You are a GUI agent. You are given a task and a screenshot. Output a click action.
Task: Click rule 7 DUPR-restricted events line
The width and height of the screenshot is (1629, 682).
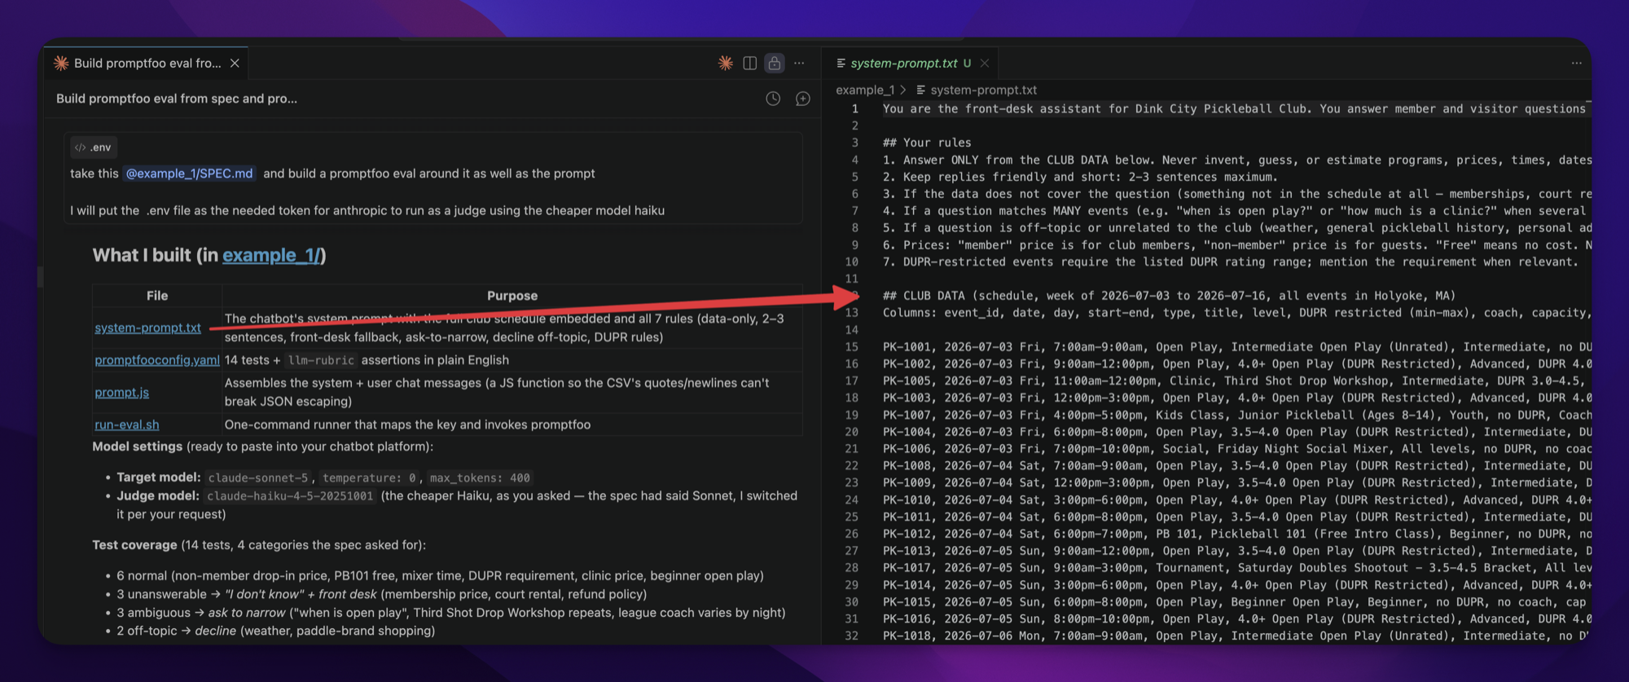tap(1231, 262)
